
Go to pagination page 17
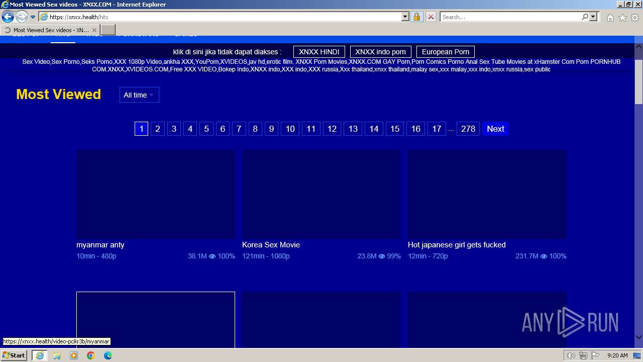tap(437, 129)
